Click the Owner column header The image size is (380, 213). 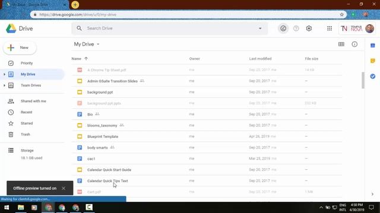tap(194, 59)
